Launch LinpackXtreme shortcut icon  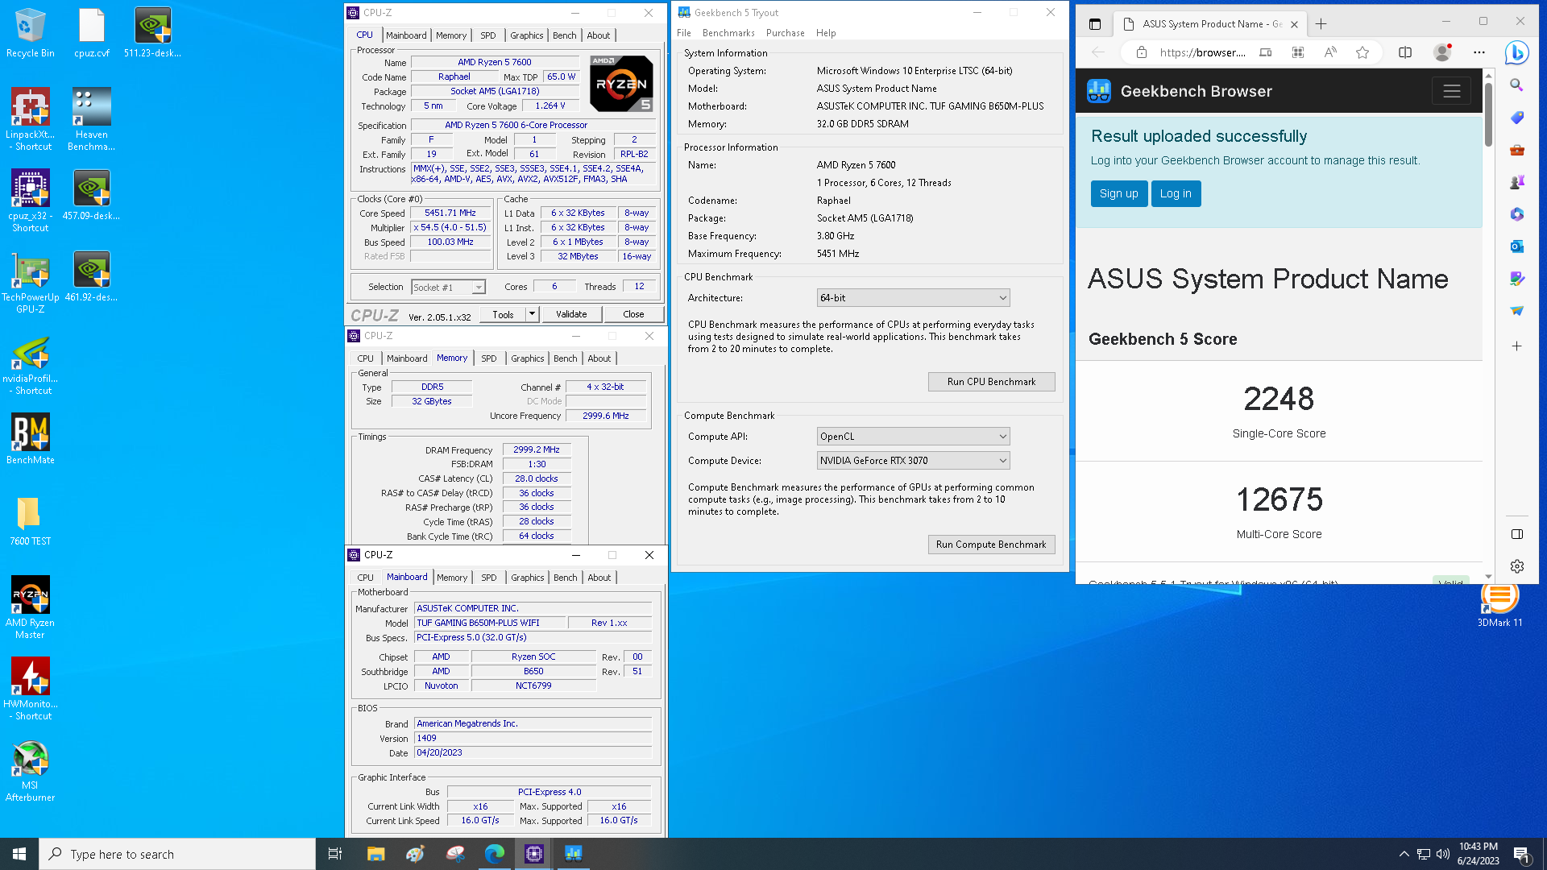click(x=30, y=119)
